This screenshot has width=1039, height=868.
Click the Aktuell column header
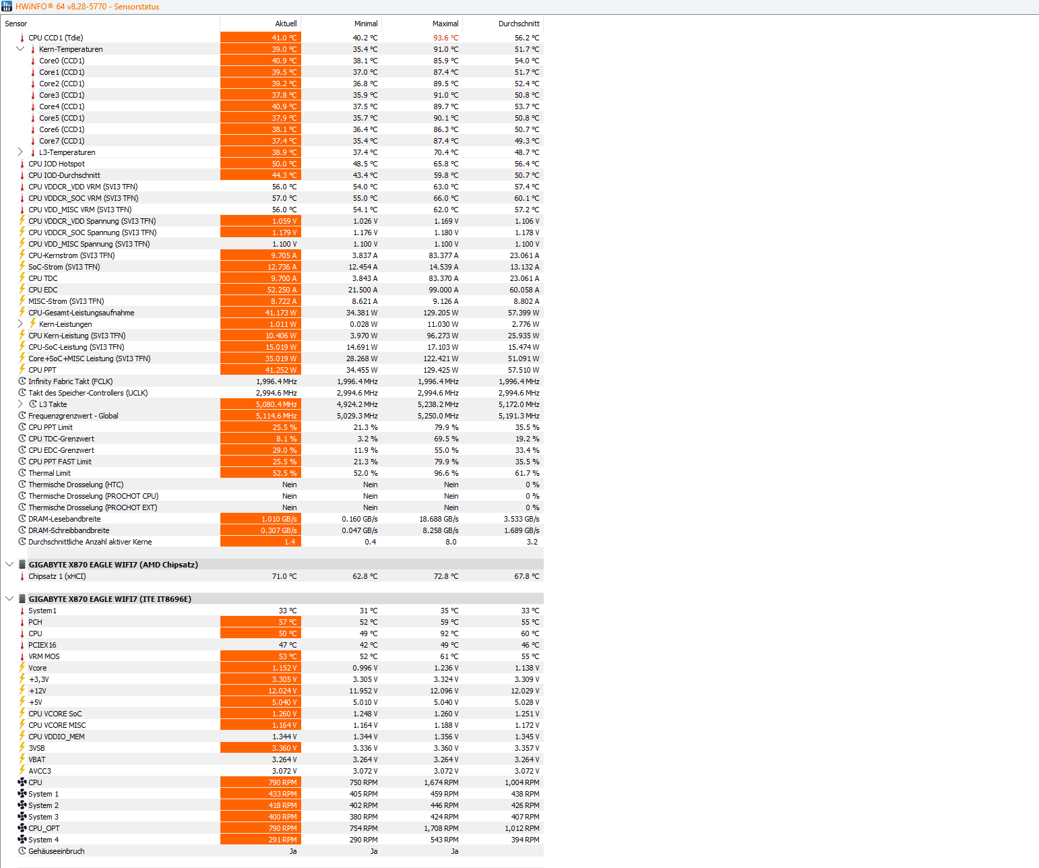click(x=286, y=24)
